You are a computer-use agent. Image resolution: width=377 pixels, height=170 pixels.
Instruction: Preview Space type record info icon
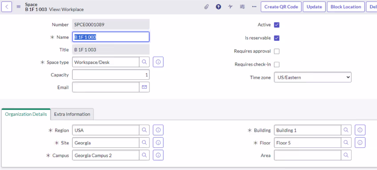[158, 62]
